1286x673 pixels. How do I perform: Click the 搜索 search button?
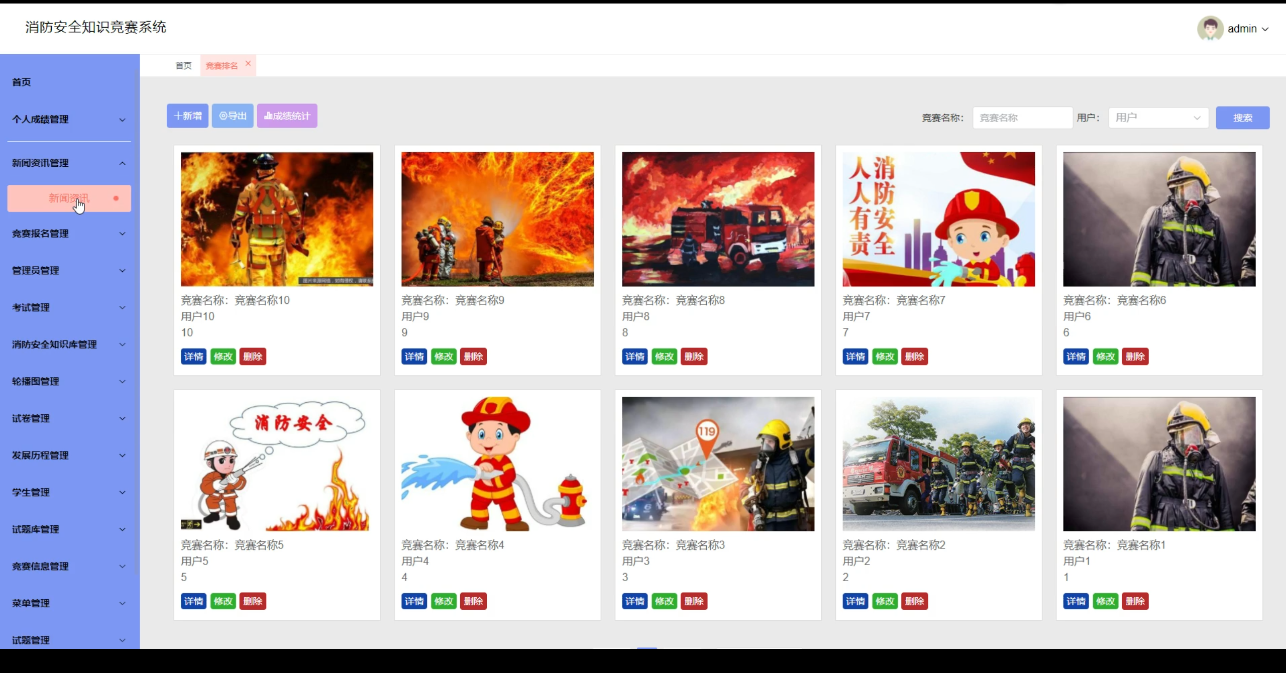coord(1242,118)
